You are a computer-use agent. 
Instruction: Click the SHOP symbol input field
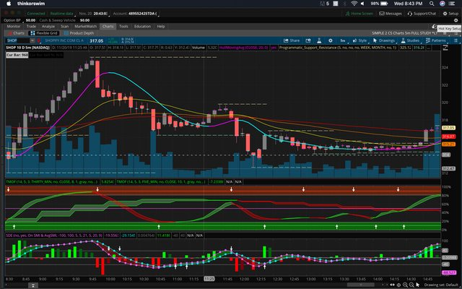click(x=17, y=40)
